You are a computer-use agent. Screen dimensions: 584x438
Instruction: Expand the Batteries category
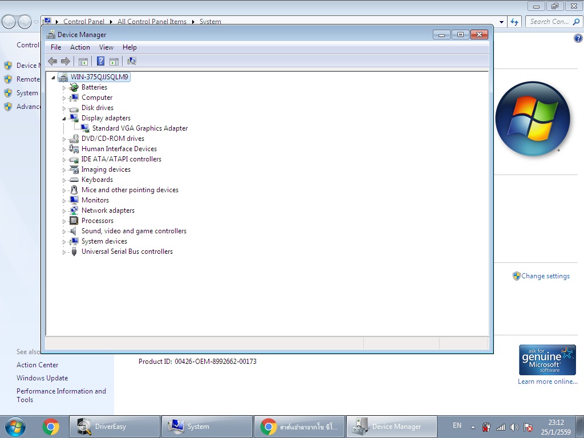(64, 87)
